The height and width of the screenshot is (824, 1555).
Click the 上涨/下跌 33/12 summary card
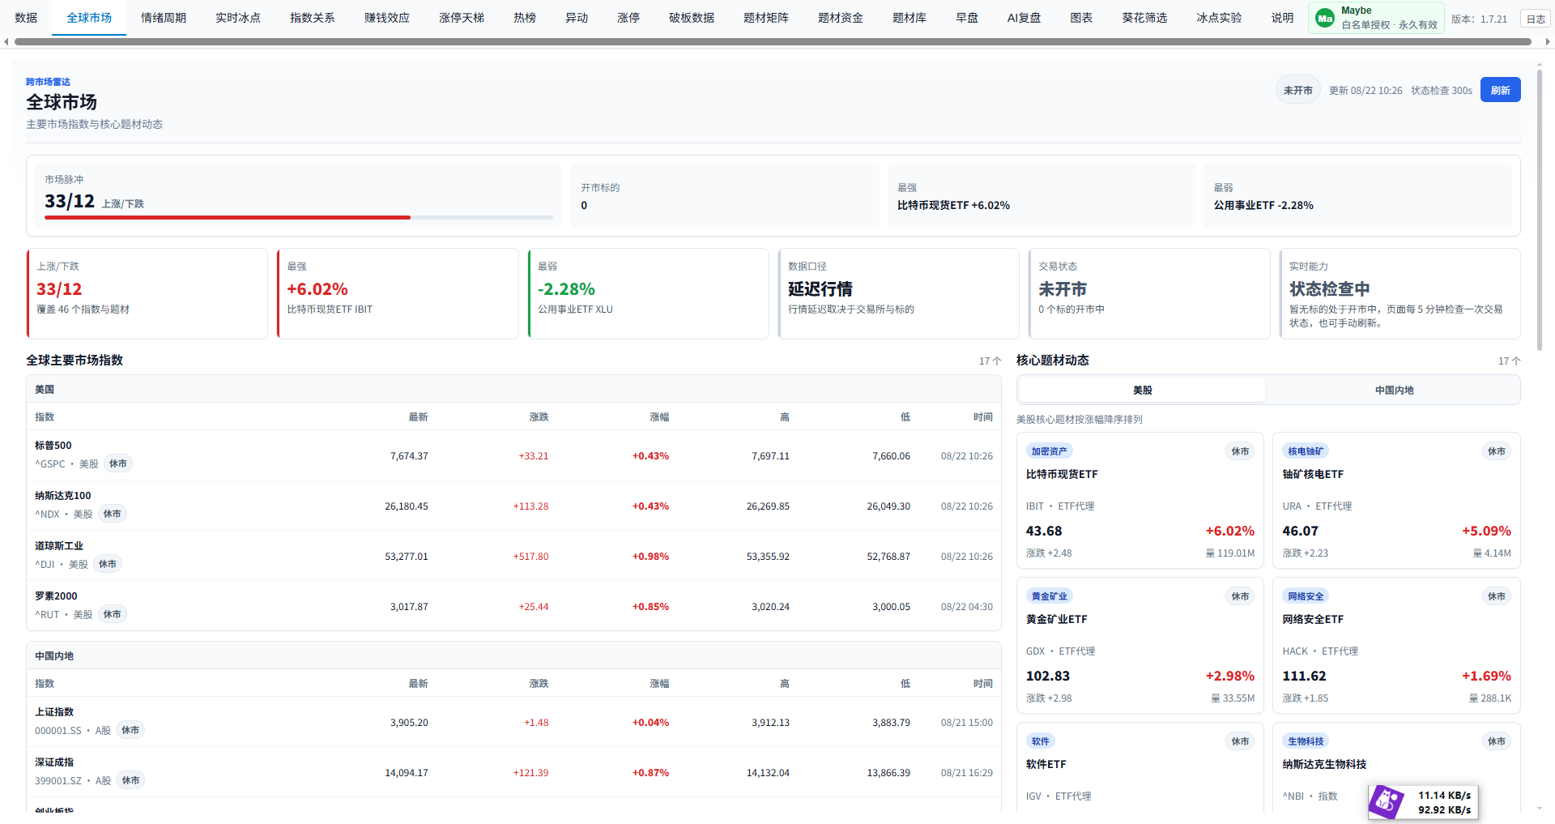coord(147,293)
